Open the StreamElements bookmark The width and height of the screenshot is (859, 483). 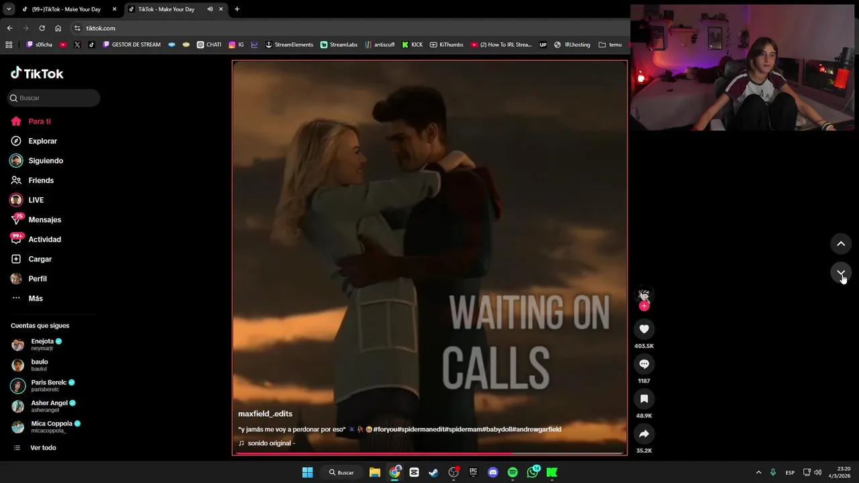click(289, 45)
